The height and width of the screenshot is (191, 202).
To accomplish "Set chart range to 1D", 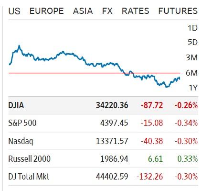I will [192, 28].
